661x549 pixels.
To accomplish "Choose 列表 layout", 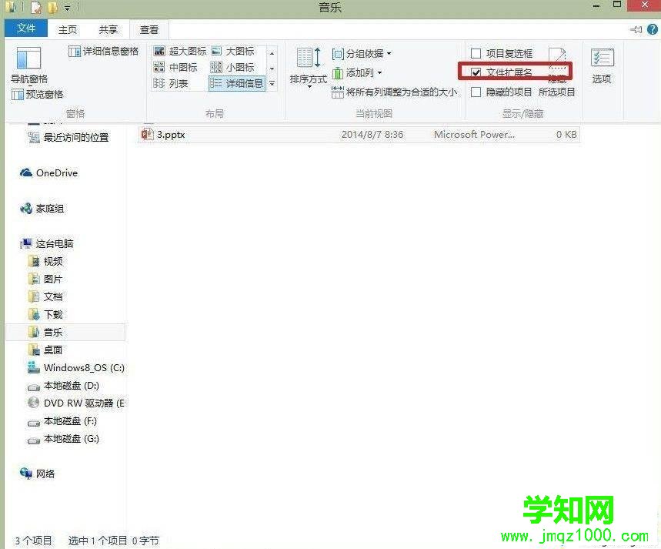I will tap(171, 83).
